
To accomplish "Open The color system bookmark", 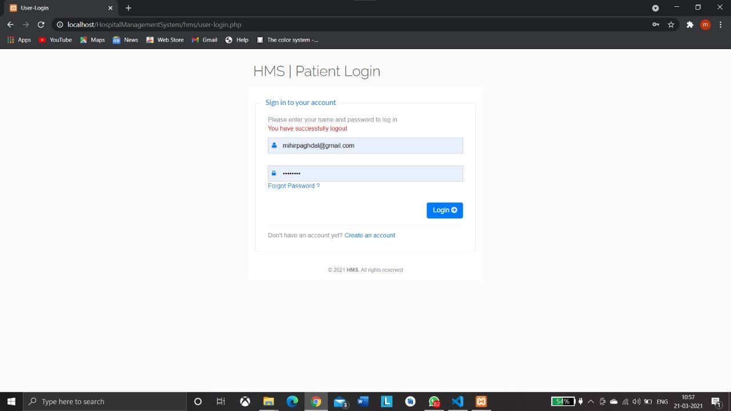I will click(287, 40).
